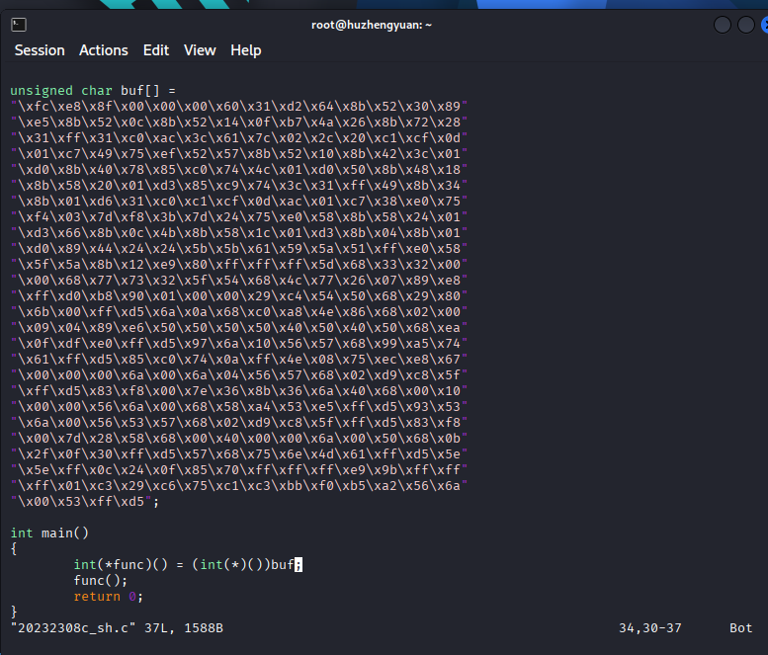Screen dimensions: 768x655
Task: Click the line starting with \x8b\x58\x20
Action: point(239,186)
